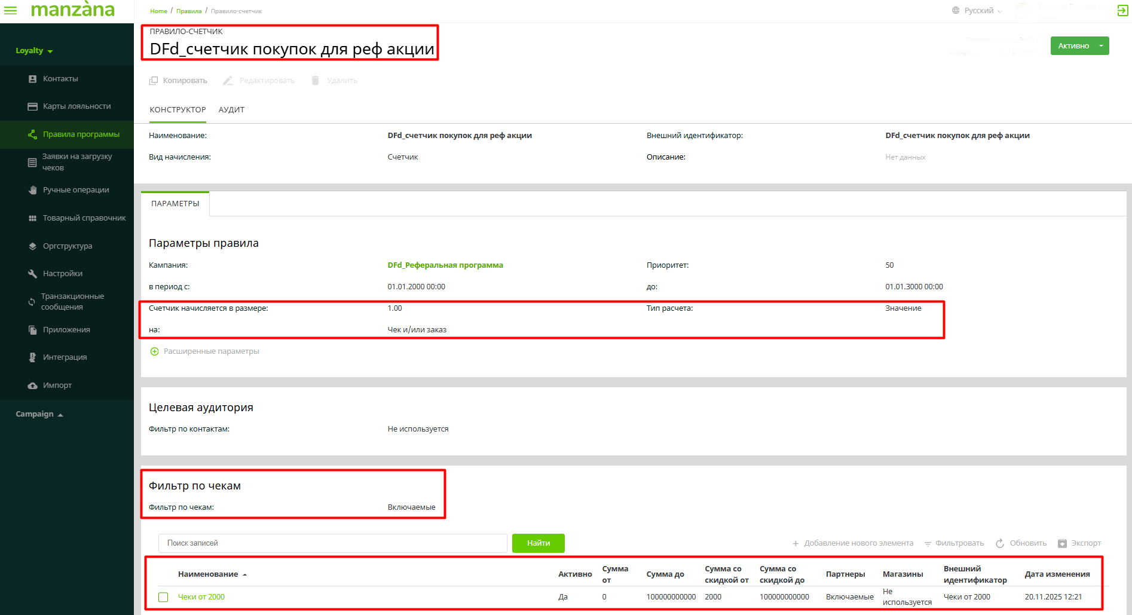This screenshot has width=1132, height=615.
Task: Open the Активно status dropdown arrow
Action: pos(1101,46)
